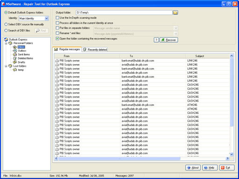Click the horizontal scrollbar thumb in message list
Image resolution: width=239 pixels, height=179 pixels.
point(119,158)
